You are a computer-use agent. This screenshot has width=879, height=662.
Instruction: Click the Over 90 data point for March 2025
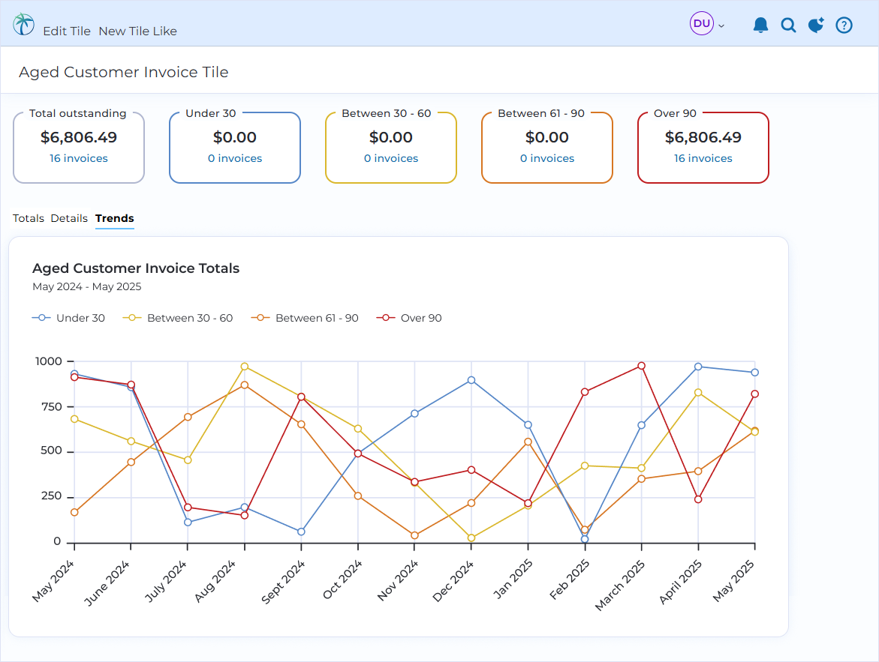[641, 366]
